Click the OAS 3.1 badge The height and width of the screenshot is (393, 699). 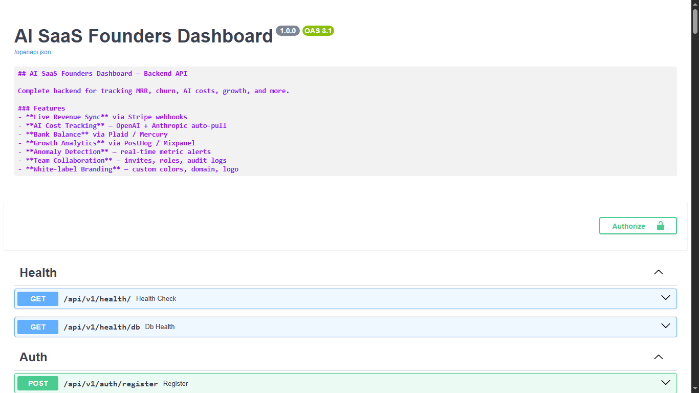pyautogui.click(x=318, y=31)
